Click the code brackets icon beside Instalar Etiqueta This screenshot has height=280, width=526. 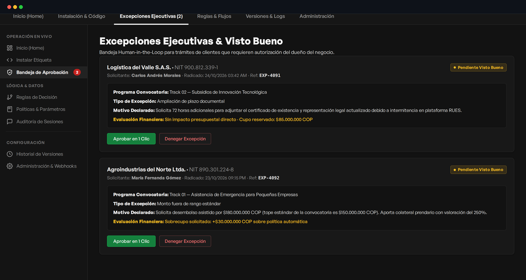point(10,60)
